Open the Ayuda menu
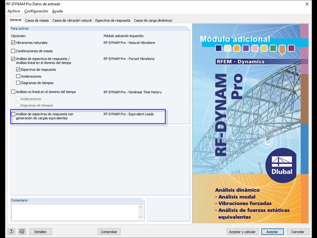This screenshot has height=238, width=317. [x=58, y=11]
